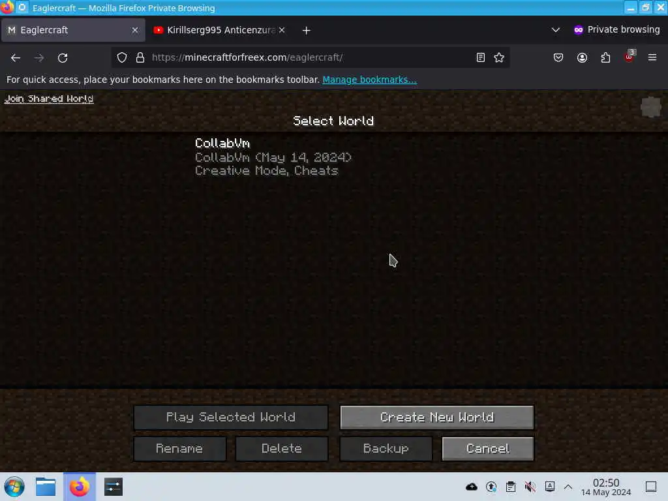Click Create New World button
This screenshot has height=501, width=668.
pyautogui.click(x=436, y=417)
